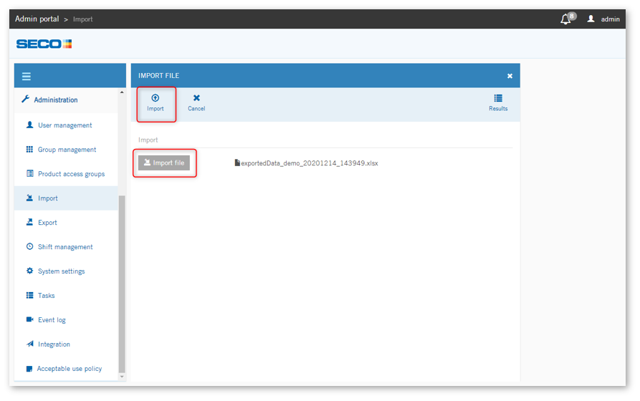Click Admin portal breadcrumb link
Screen dimensions: 640x401
click(37, 19)
